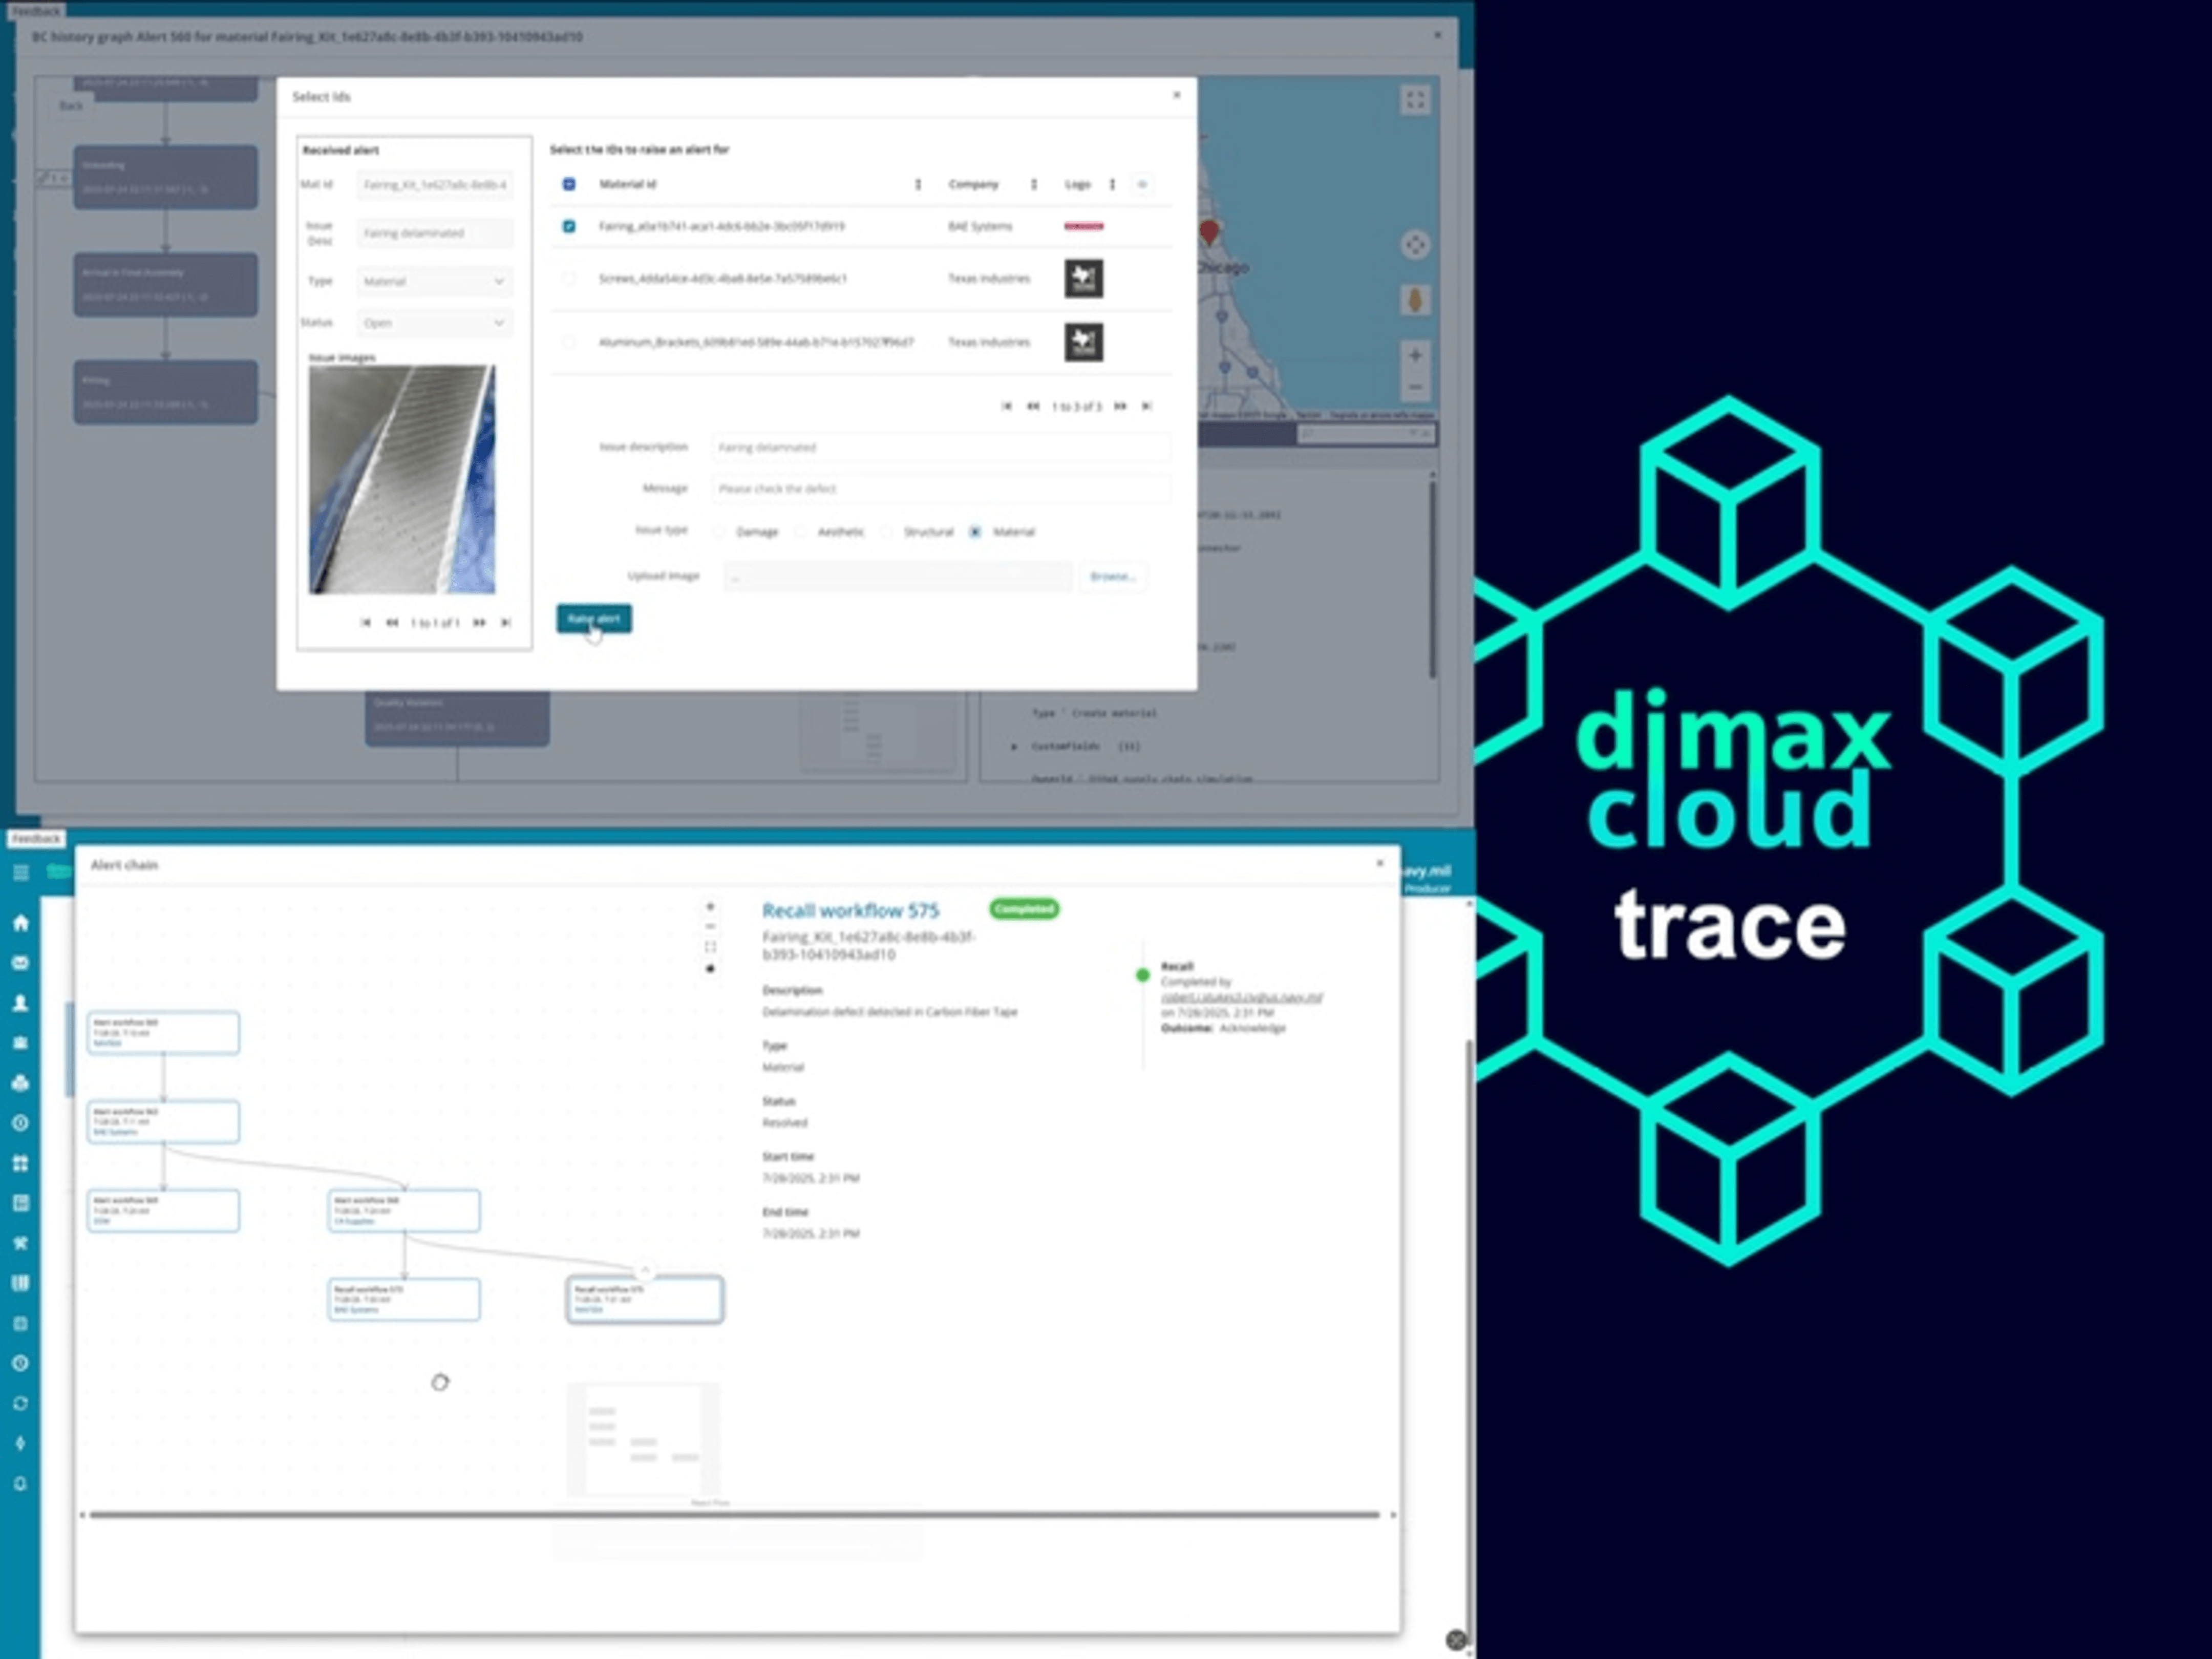2212x1659 pixels.
Task: Select the Material issue type radio
Action: coord(975,532)
